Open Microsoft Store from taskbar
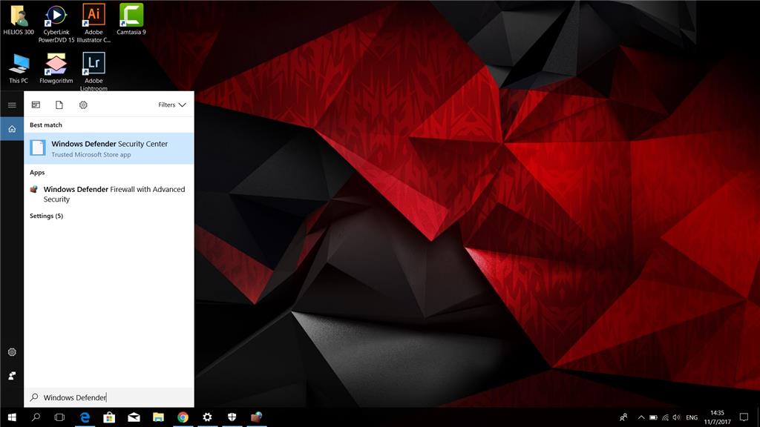 [x=109, y=417]
